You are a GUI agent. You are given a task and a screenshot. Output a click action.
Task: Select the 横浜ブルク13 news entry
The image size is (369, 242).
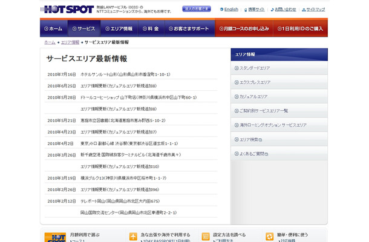point(123,178)
